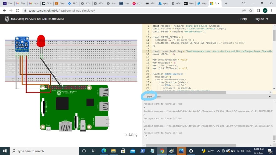Viewport: 276px width, 155px height.
Task: Open Task View on the taskbar
Action: pyautogui.click(x=94, y=151)
